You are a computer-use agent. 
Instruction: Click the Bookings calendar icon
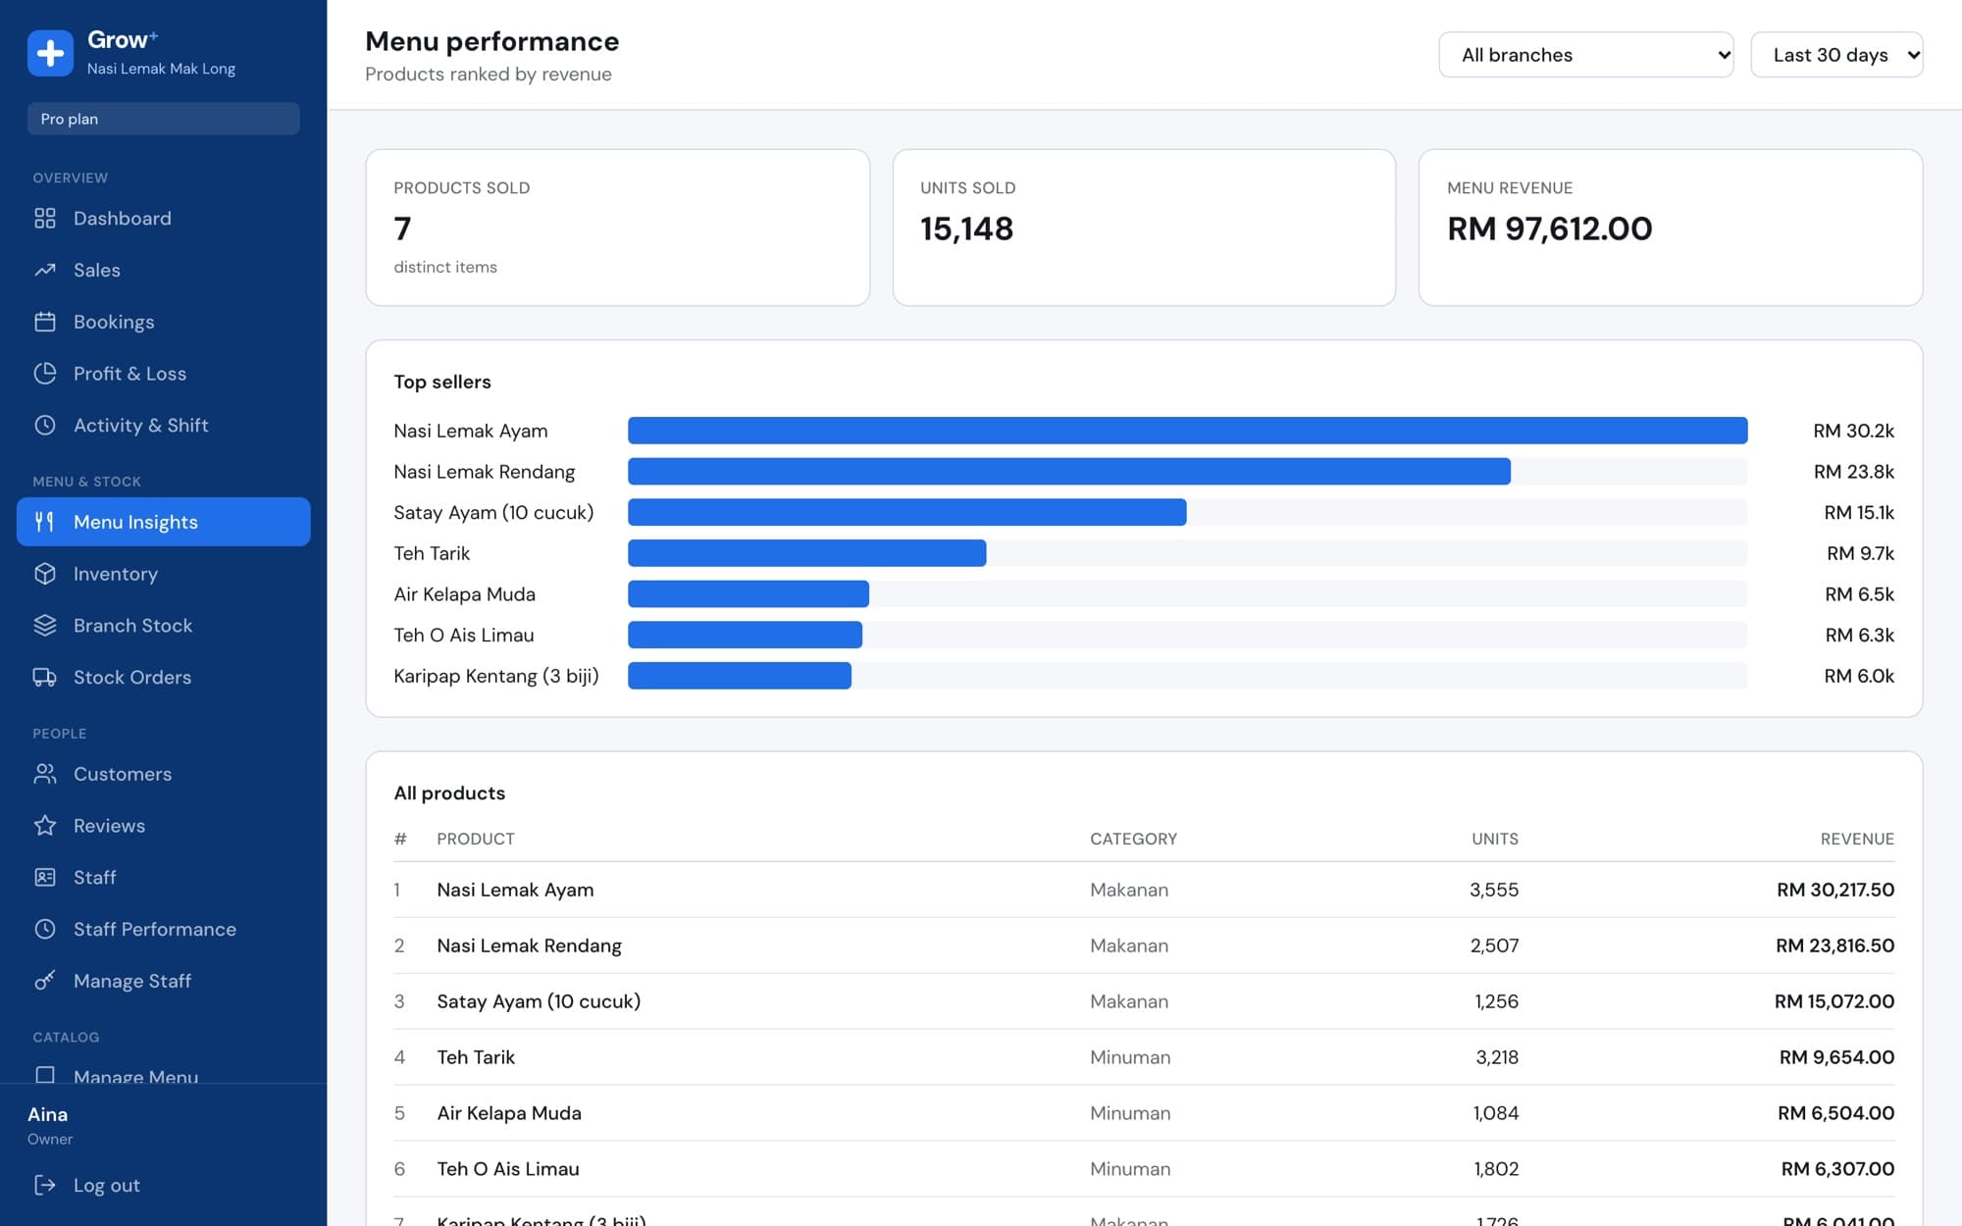click(45, 322)
